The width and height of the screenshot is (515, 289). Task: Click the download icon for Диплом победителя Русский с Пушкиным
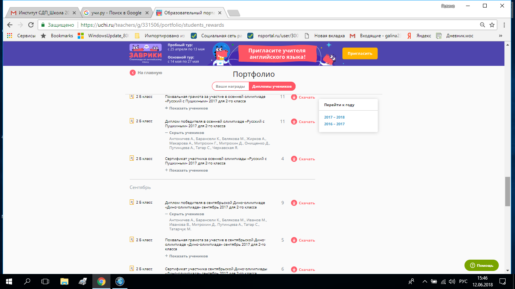tap(294, 122)
